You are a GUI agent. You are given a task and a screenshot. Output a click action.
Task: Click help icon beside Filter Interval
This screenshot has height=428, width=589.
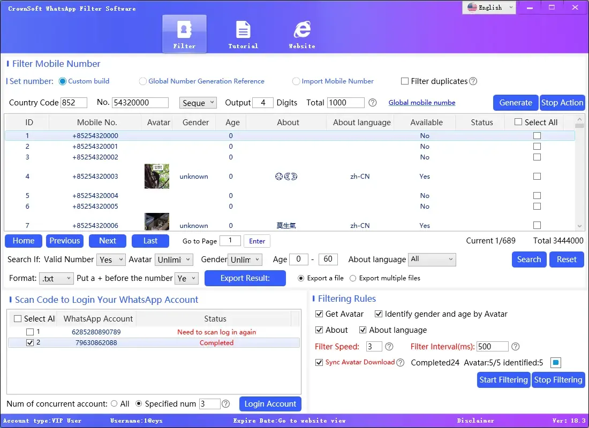coord(516,347)
